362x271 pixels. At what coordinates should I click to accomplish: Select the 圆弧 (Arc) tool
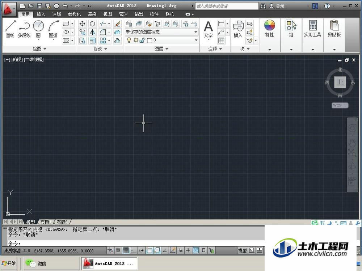(53, 29)
